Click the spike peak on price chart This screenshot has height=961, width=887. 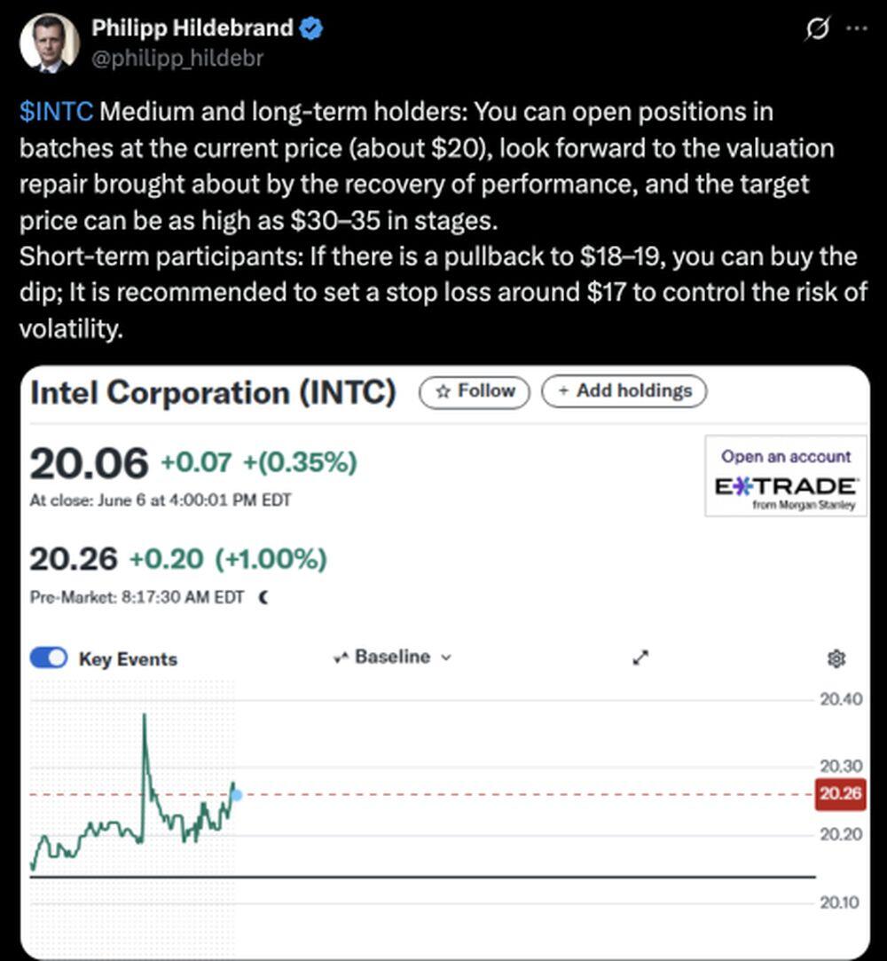(x=145, y=714)
